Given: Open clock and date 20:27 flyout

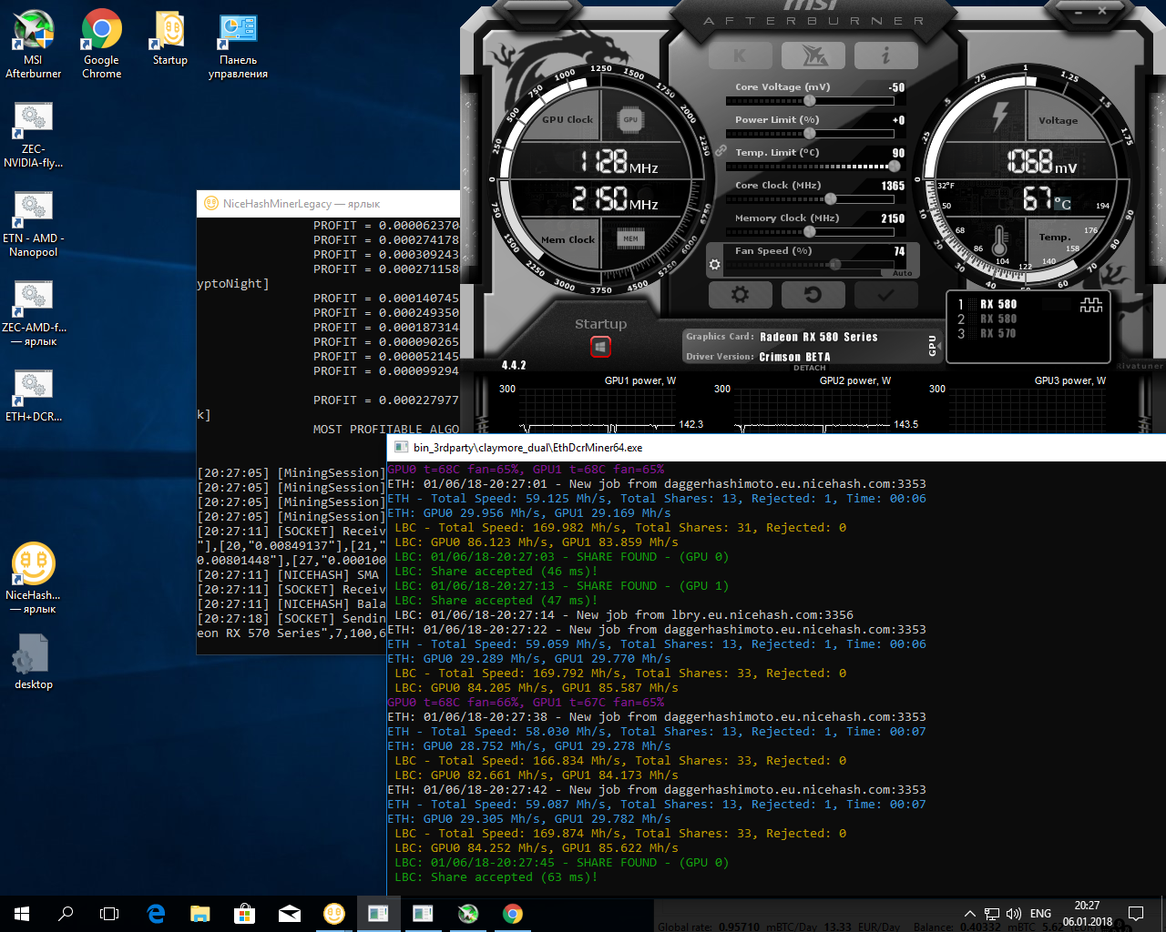Looking at the screenshot, I should click(1087, 914).
